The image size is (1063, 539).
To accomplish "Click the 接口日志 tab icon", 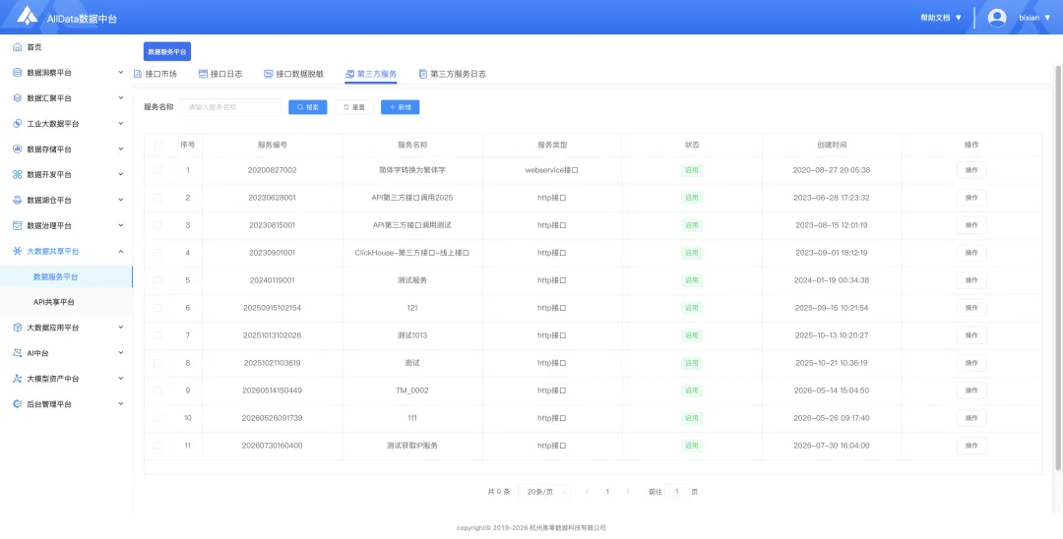I will point(203,74).
